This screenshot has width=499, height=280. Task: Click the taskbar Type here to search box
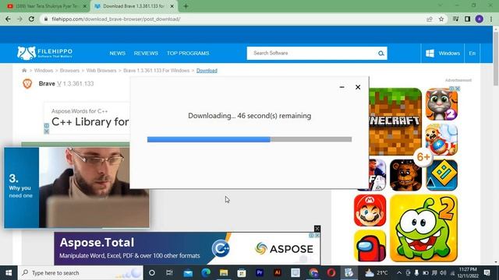pos(80,273)
